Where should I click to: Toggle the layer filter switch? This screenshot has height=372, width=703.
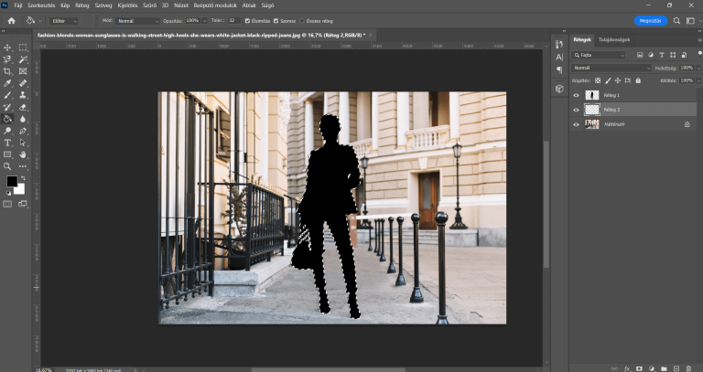(x=700, y=54)
